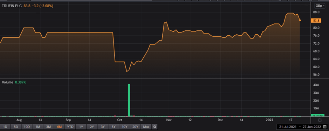Screen dimensions: 329x131
Task: Click the 40M volume axis label
Action: (316, 85)
